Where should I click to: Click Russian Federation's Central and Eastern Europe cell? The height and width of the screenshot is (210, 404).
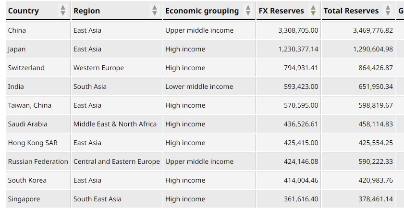(116, 161)
